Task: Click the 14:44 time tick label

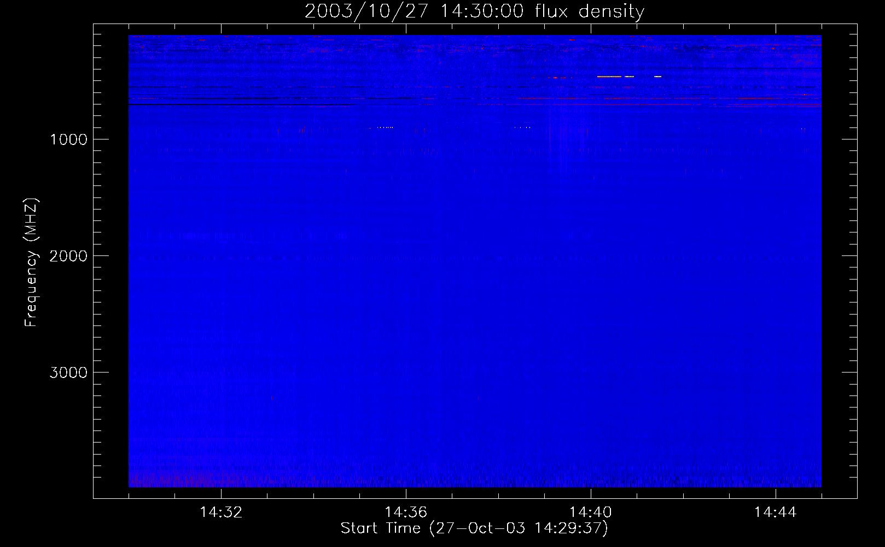Action: 776,512
